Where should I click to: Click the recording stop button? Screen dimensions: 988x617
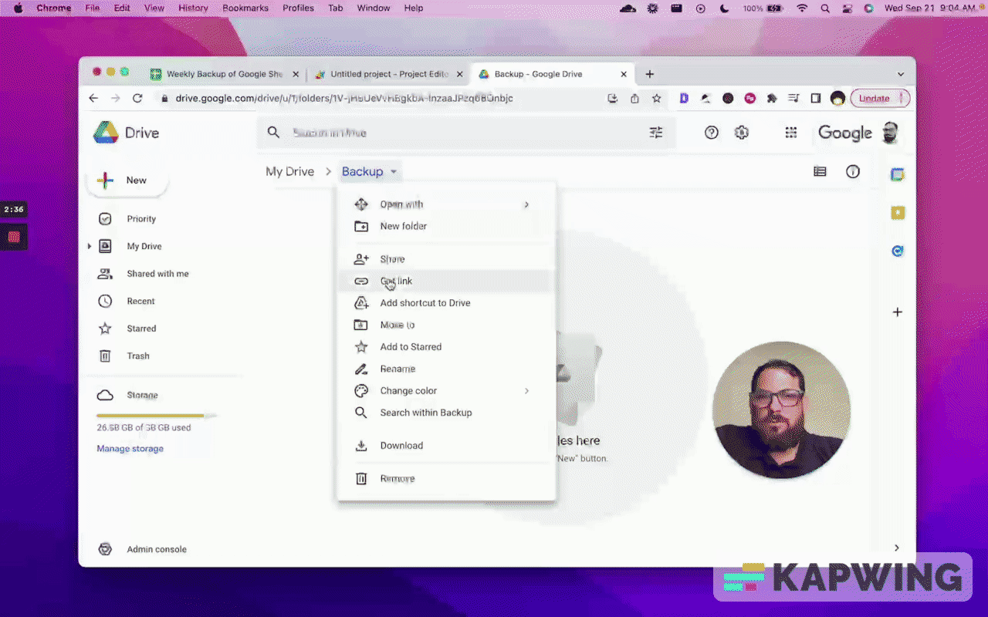point(14,237)
